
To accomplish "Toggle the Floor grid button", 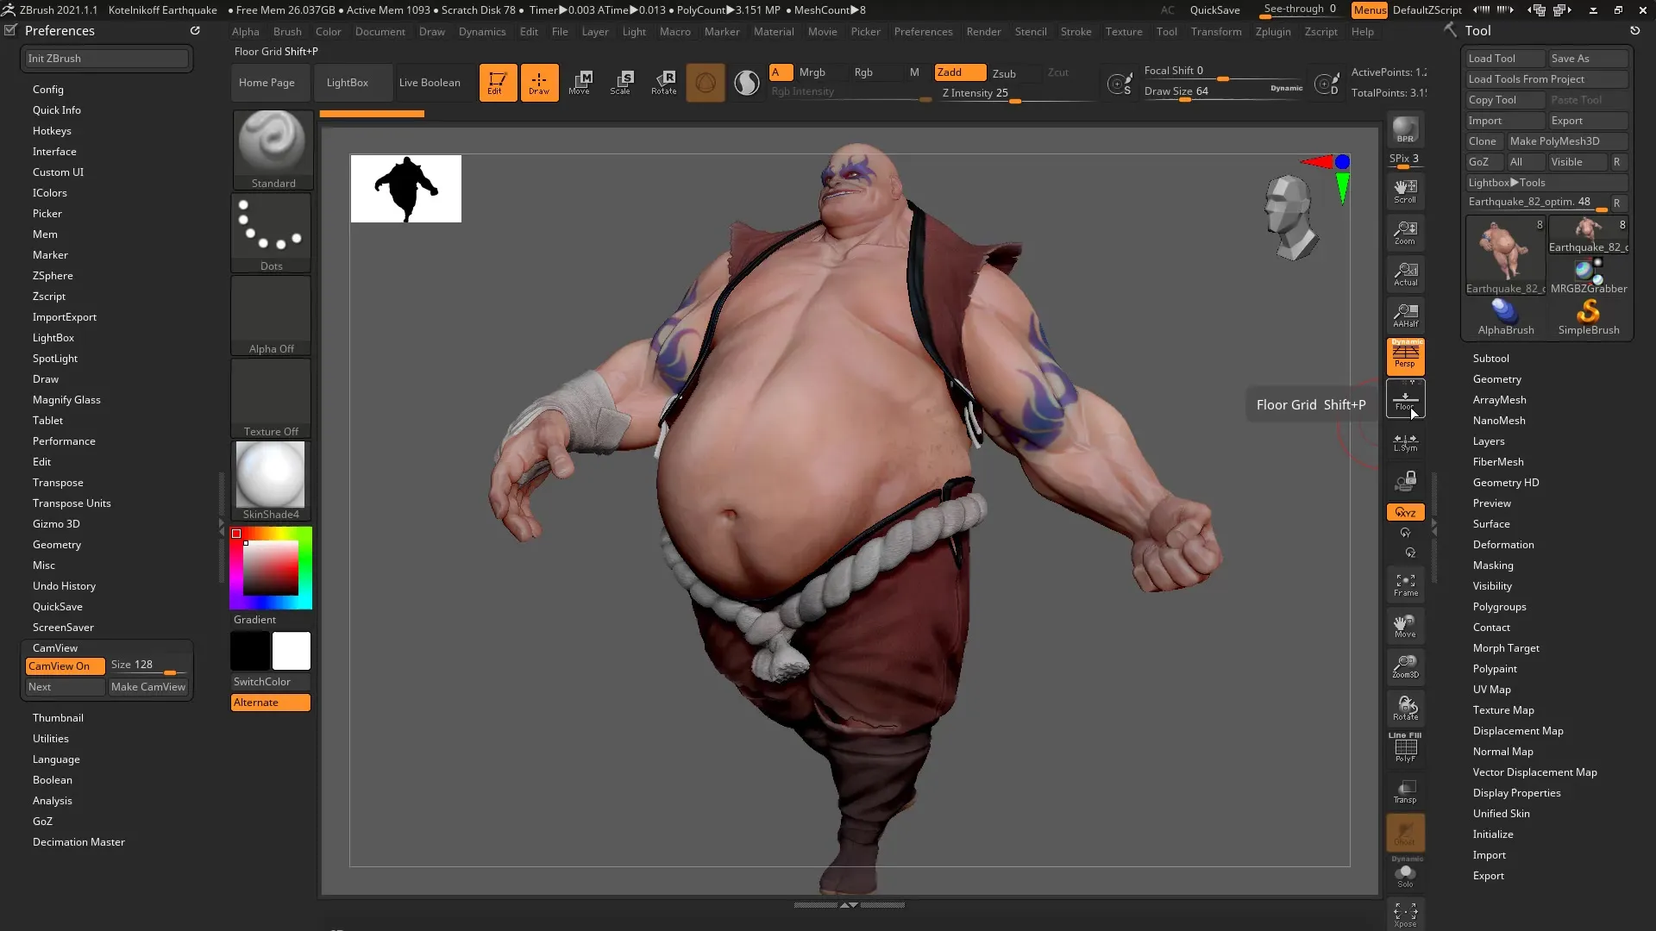I will pyautogui.click(x=1405, y=398).
